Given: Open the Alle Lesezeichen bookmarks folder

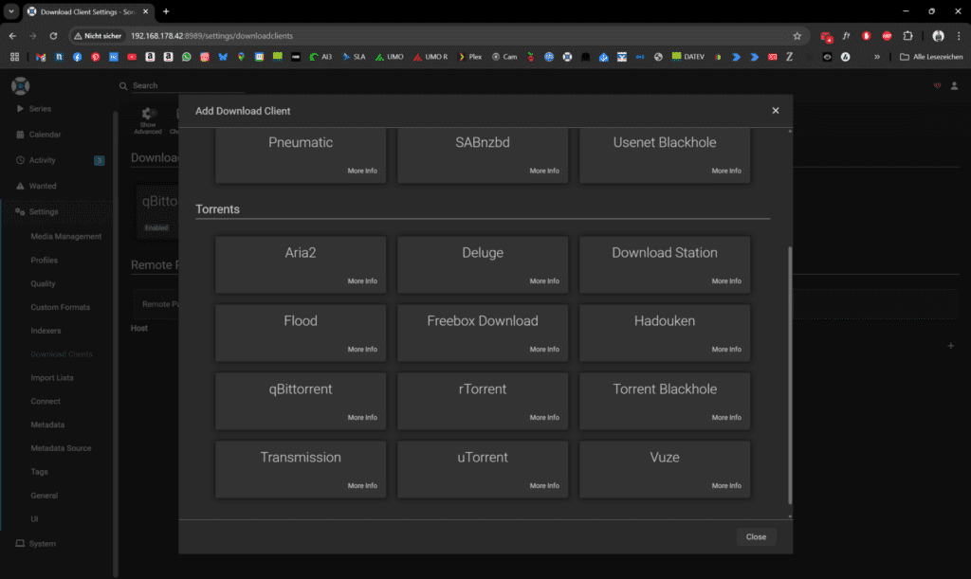Looking at the screenshot, I should [931, 57].
